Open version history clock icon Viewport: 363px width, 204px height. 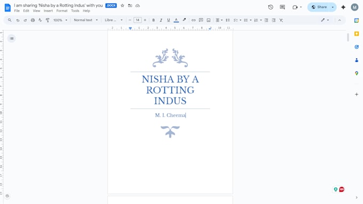click(x=271, y=7)
